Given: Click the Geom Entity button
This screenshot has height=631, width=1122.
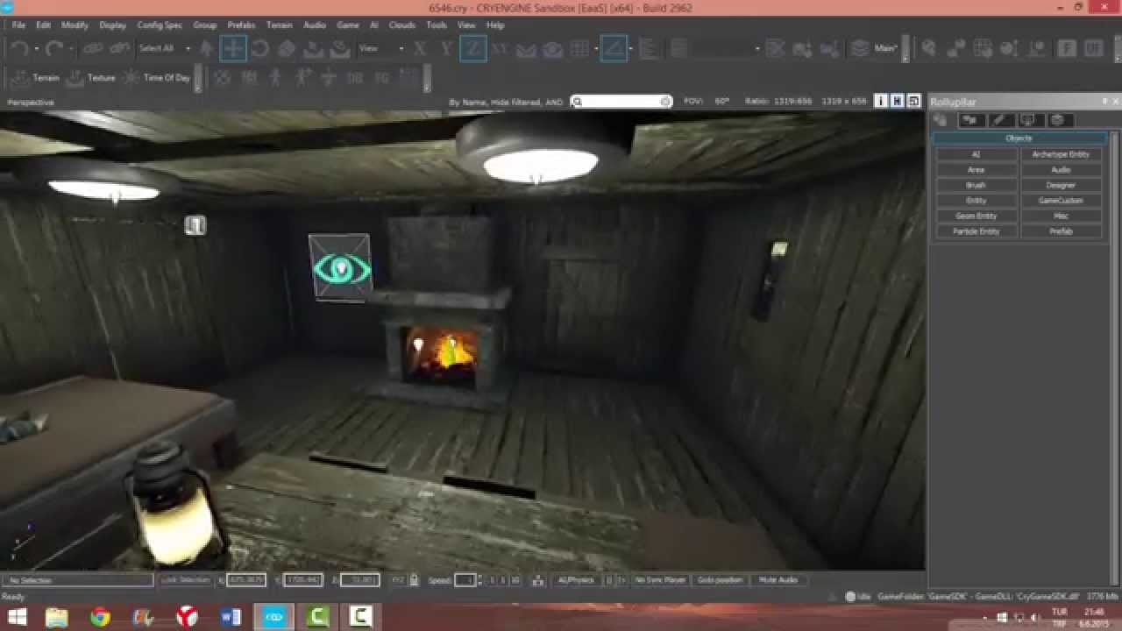Looking at the screenshot, I should coord(976,216).
